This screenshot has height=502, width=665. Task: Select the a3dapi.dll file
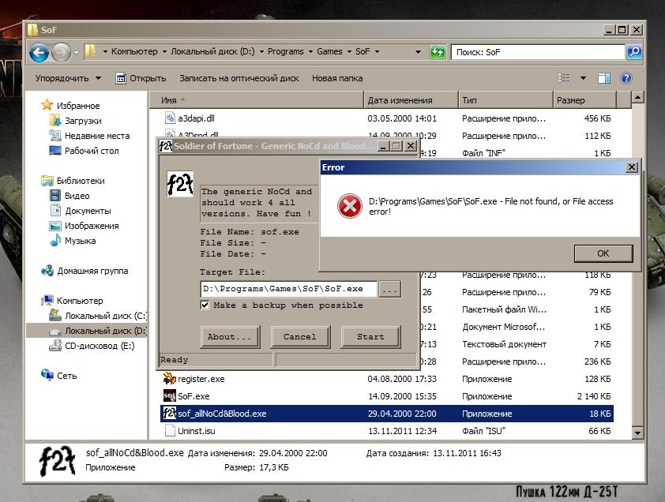pyautogui.click(x=196, y=118)
